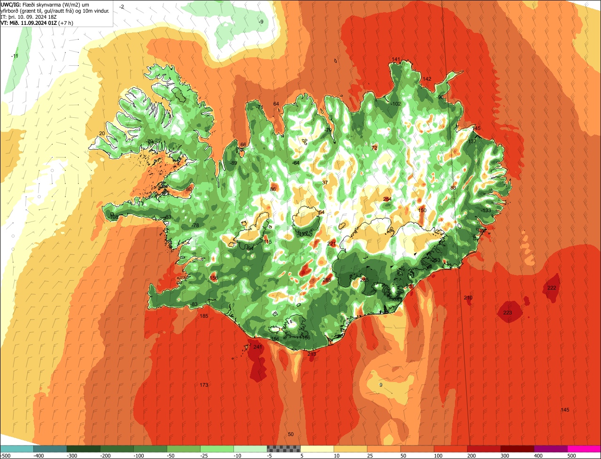Click the value 66 on the north coast bay
The width and height of the screenshot is (601, 459).
(243, 145)
